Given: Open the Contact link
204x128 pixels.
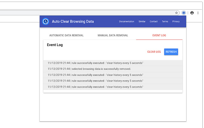Looking at the screenshot, I should pos(154,21).
